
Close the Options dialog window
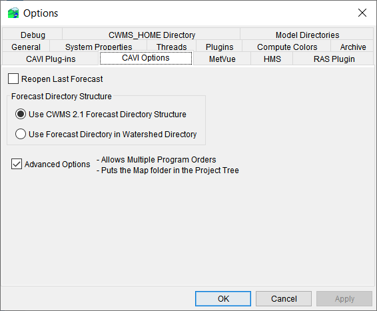click(362, 13)
